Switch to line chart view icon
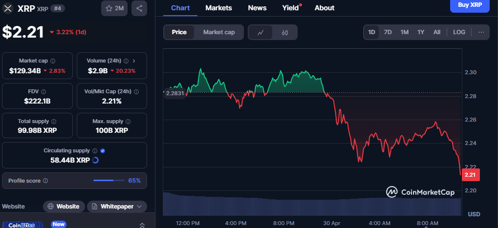This screenshot has height=228, width=498. [260, 32]
